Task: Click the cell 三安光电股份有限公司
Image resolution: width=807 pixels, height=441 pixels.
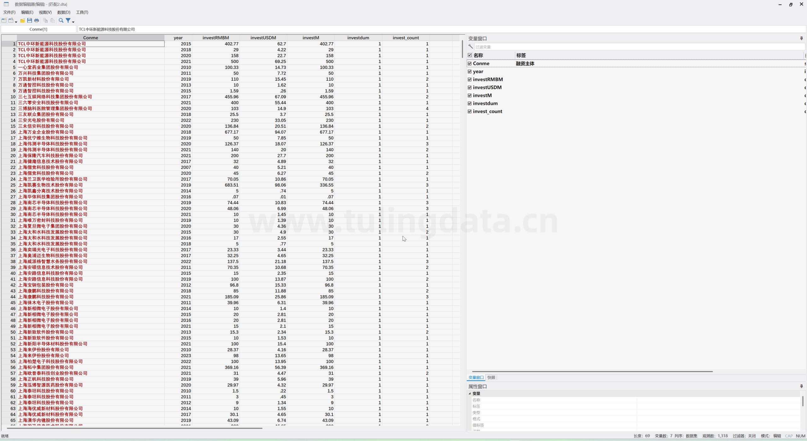Action: [x=91, y=120]
